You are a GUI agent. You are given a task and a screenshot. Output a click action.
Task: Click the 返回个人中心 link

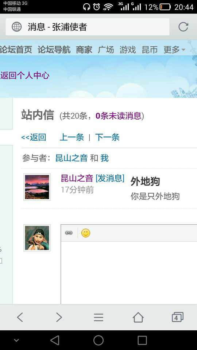point(25,75)
